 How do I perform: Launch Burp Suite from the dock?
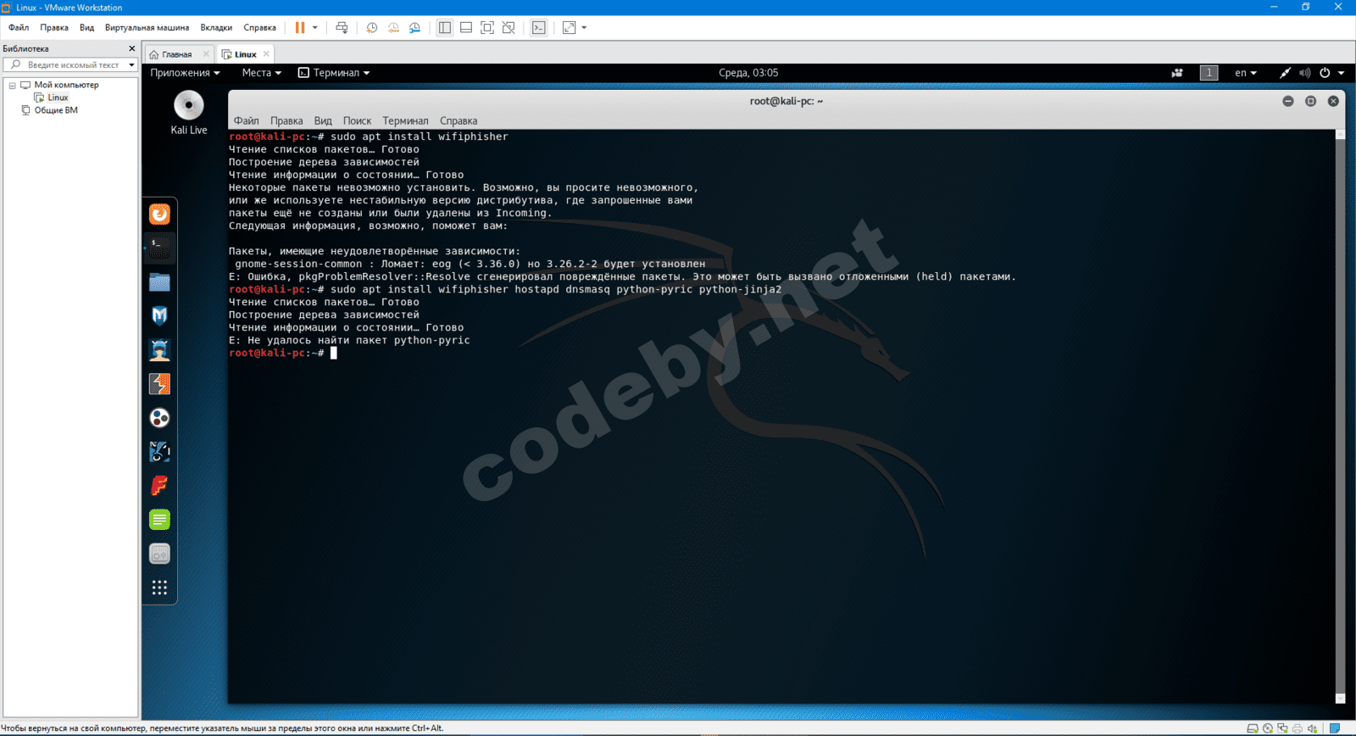point(159,383)
